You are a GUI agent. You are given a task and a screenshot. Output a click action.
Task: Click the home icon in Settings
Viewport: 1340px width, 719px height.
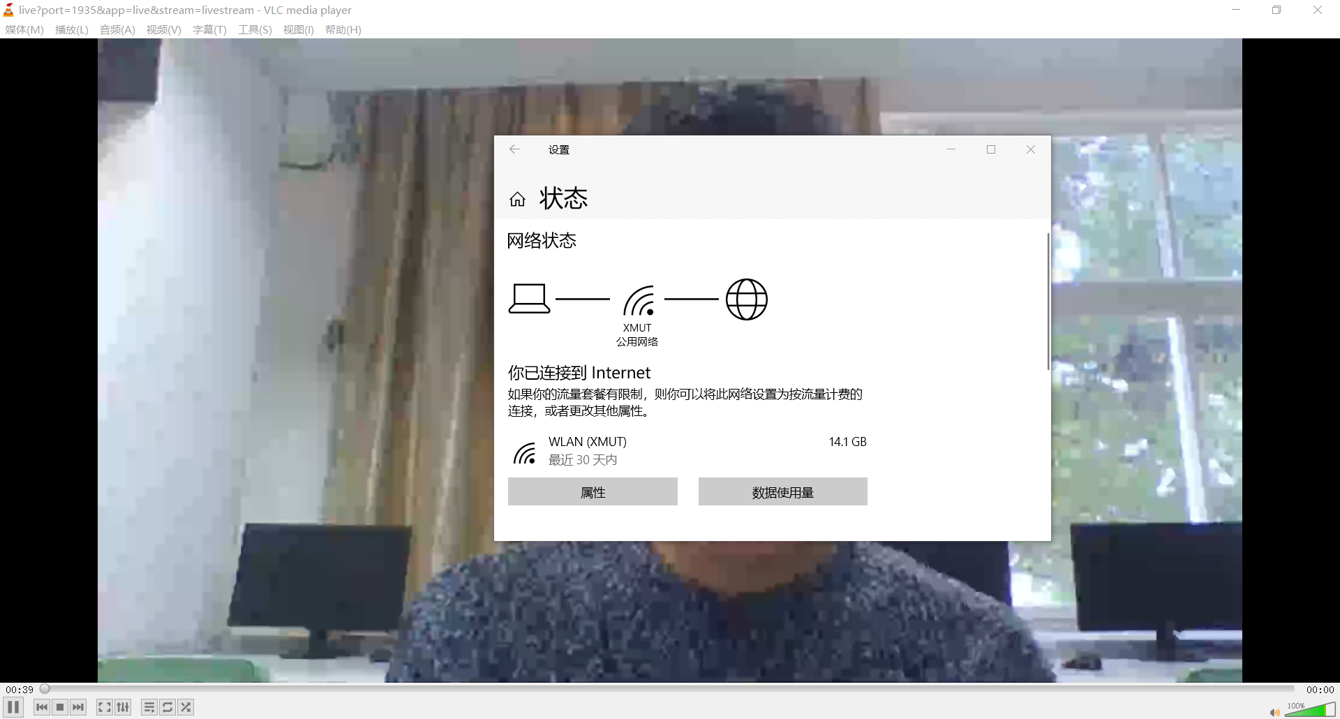pyautogui.click(x=517, y=199)
